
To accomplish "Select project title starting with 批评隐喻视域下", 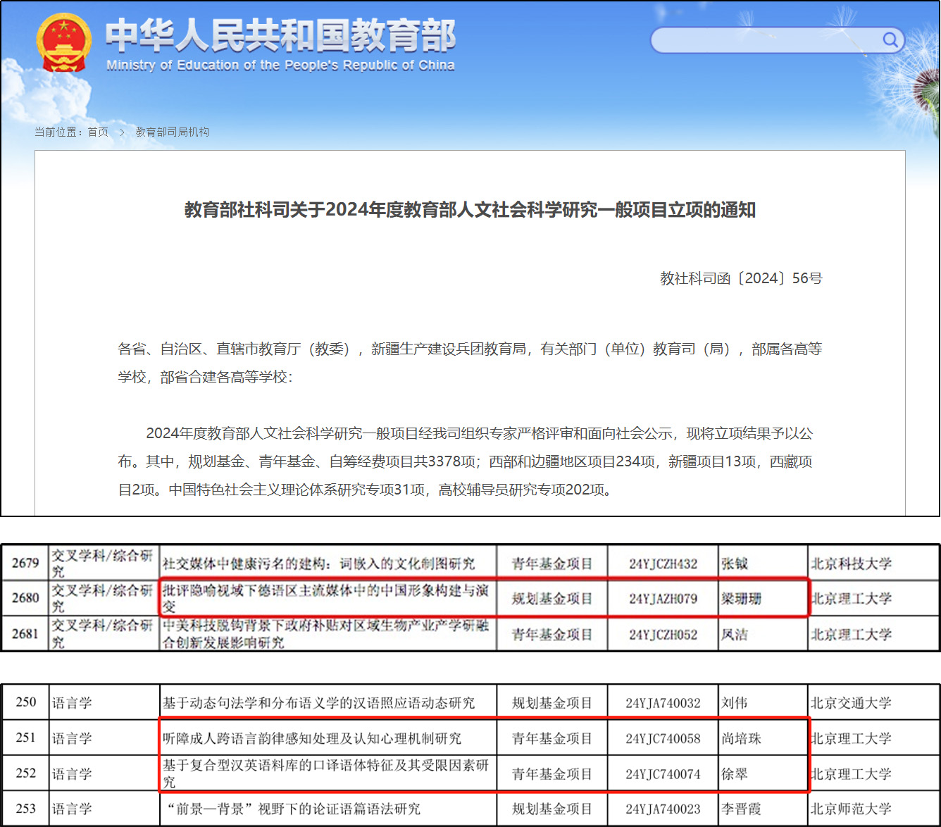I will click(325, 598).
